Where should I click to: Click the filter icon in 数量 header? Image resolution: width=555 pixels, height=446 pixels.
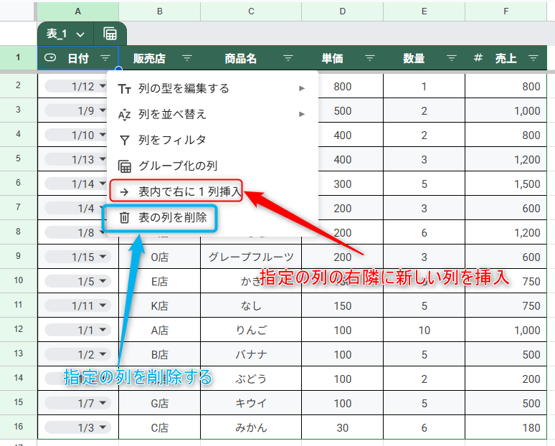point(452,59)
